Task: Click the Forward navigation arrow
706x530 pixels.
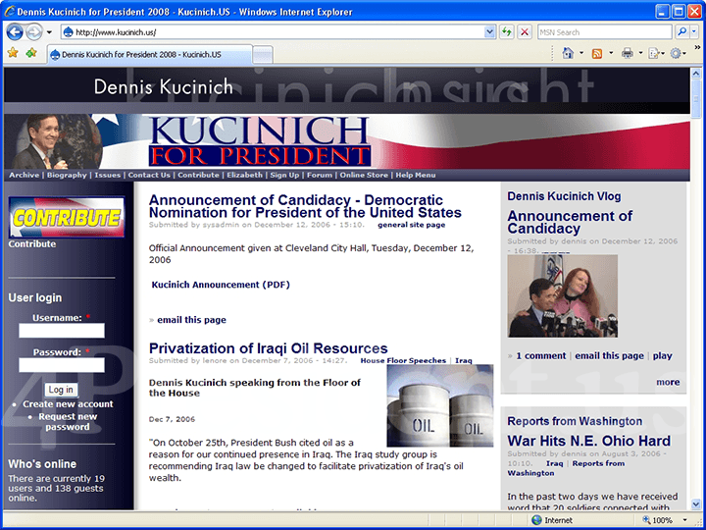Action: [x=34, y=32]
